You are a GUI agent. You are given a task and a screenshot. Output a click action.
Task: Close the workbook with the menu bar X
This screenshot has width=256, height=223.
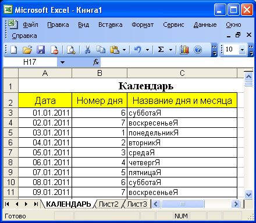tap(249, 35)
